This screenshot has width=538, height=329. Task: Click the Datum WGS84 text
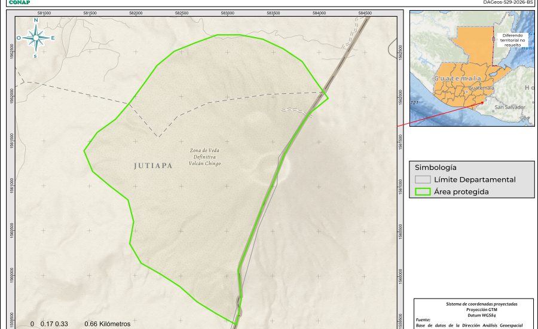pos(475,315)
